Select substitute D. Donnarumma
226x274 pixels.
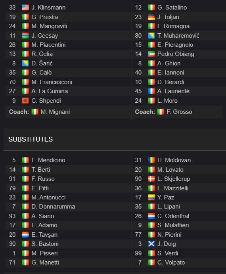point(53,207)
